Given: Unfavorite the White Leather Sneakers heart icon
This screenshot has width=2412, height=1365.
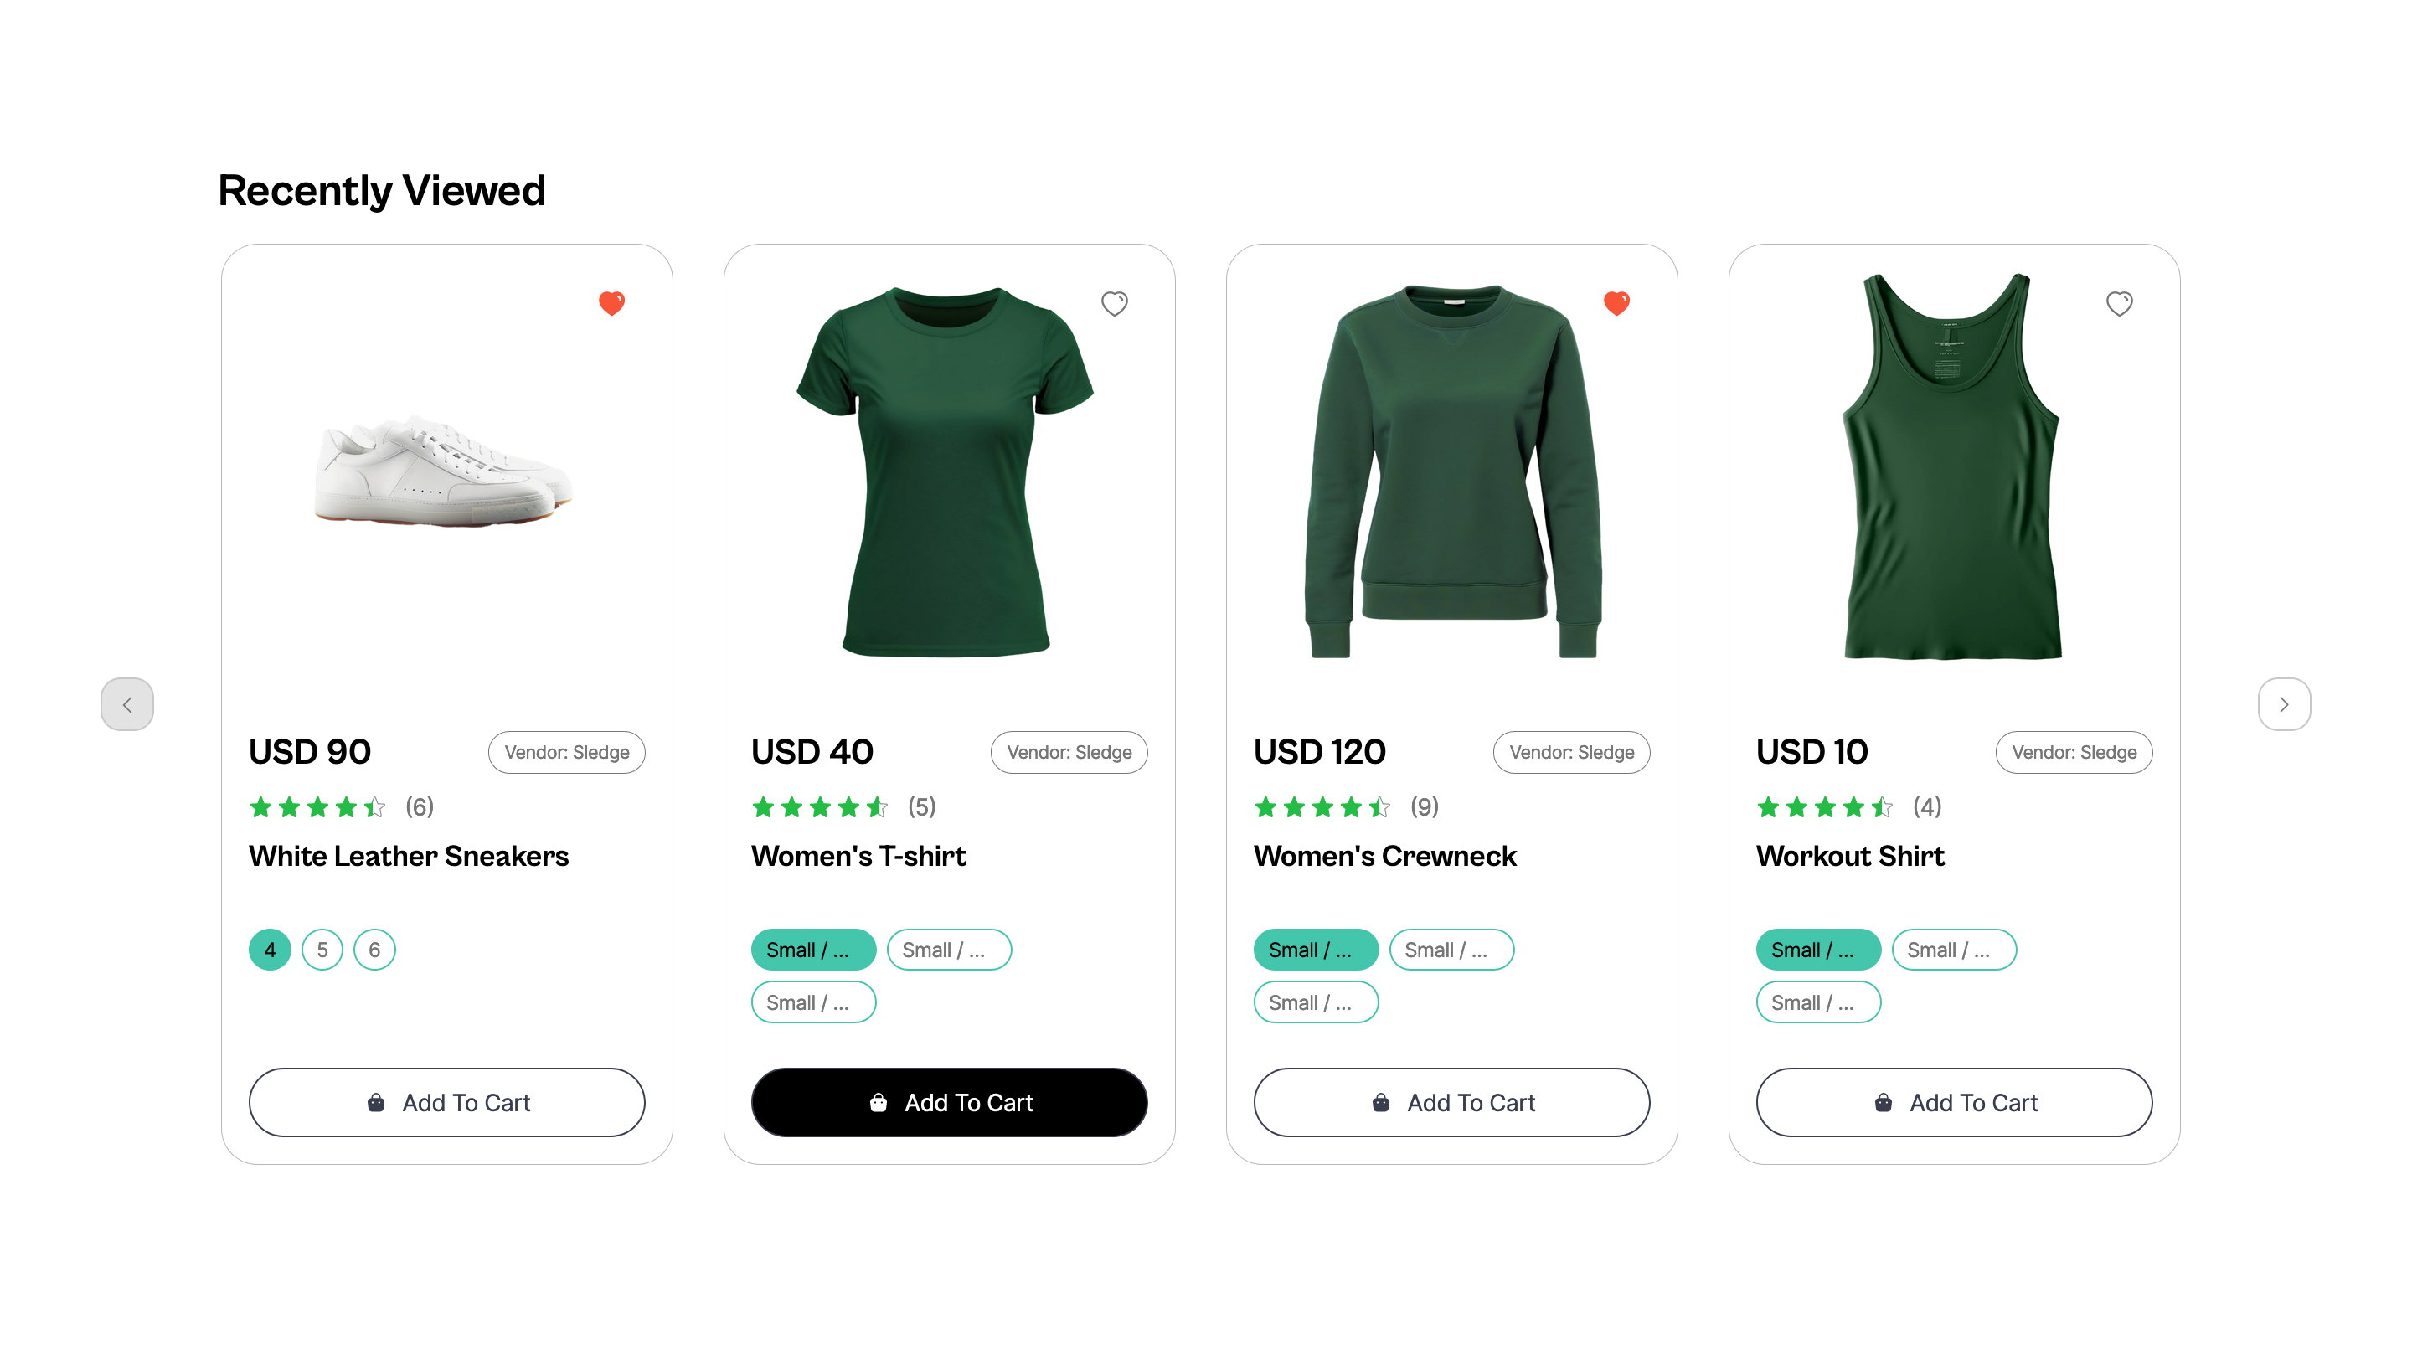Looking at the screenshot, I should pyautogui.click(x=611, y=303).
